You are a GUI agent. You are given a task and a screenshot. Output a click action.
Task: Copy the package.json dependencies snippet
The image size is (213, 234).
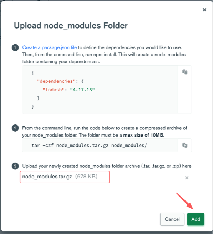[185, 72]
